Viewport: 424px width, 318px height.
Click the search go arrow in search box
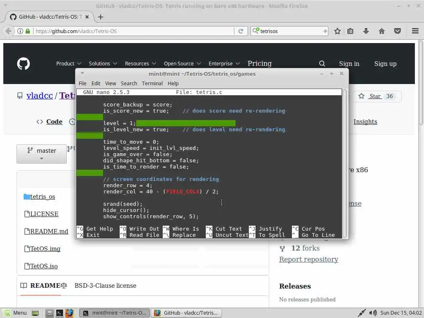pos(325,31)
